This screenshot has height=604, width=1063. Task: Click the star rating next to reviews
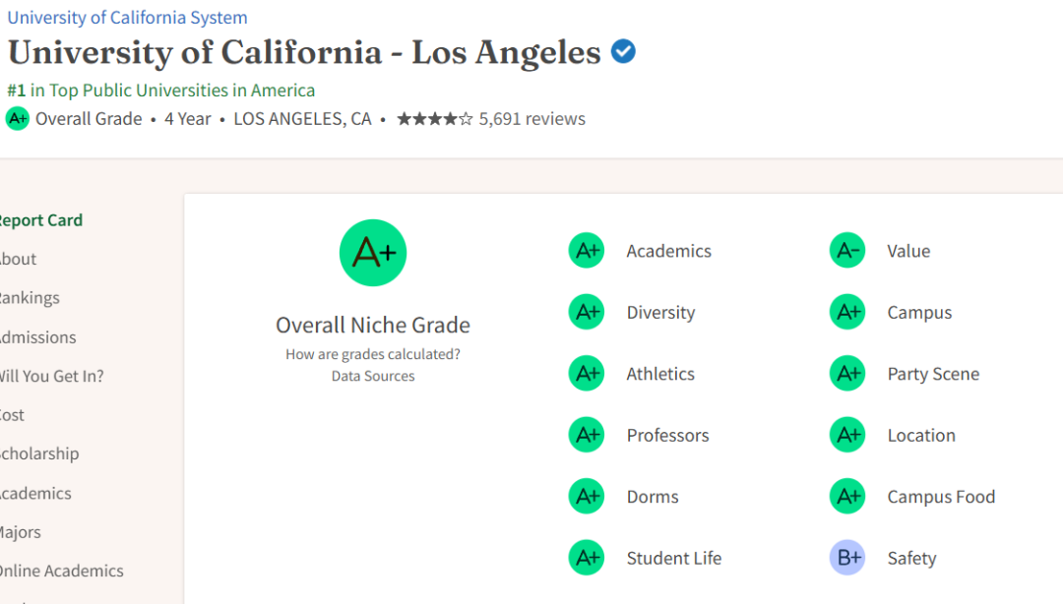pos(435,119)
